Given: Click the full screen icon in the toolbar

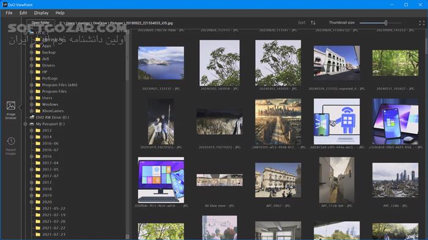Looking at the screenshot, I should [422, 23].
